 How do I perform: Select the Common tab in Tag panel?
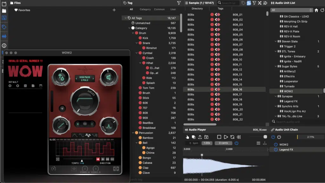pyautogui.click(x=159, y=9)
